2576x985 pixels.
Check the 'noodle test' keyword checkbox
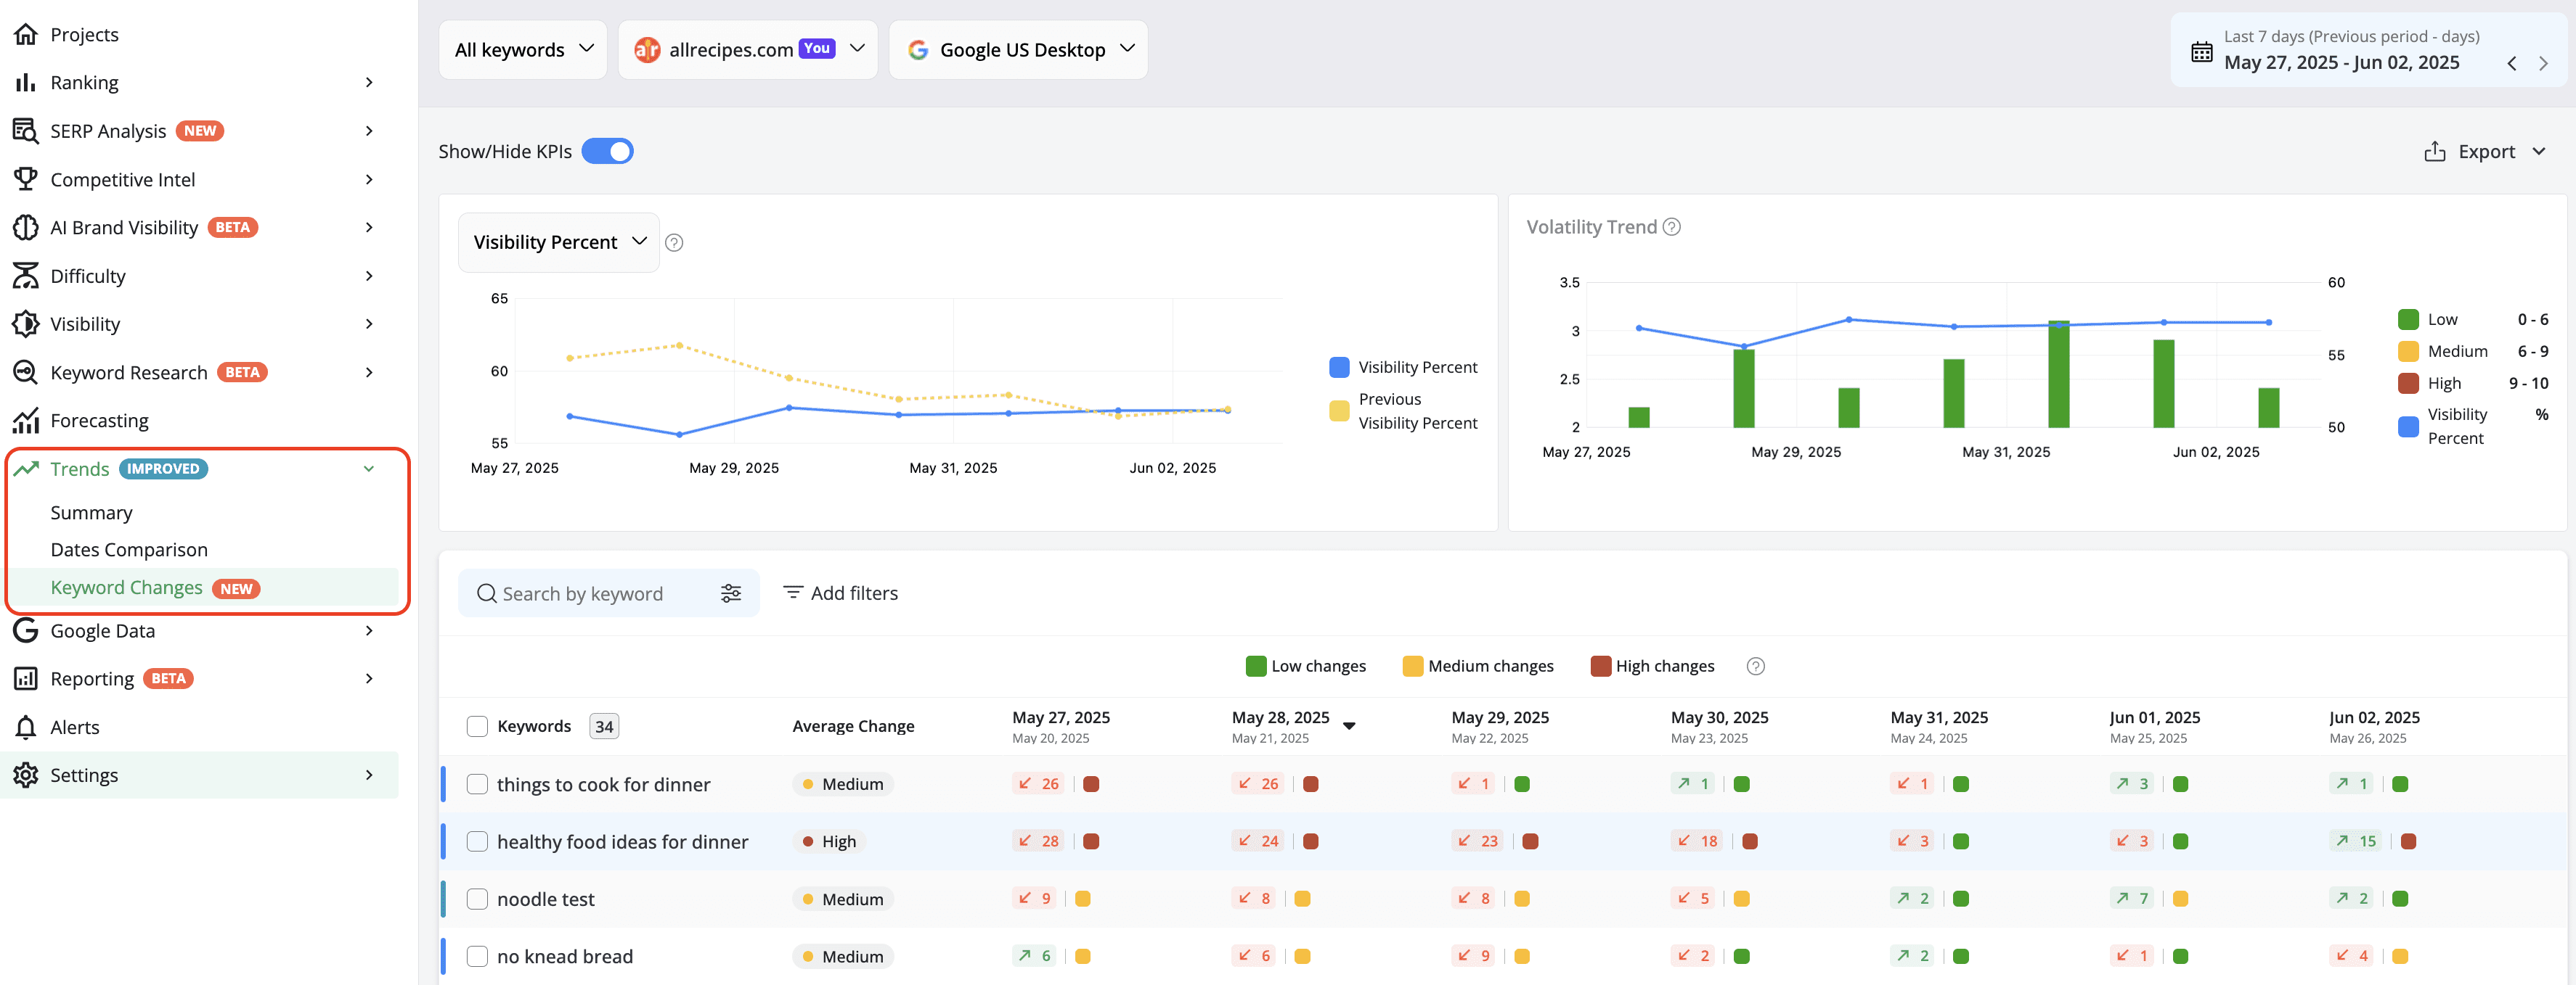477,899
